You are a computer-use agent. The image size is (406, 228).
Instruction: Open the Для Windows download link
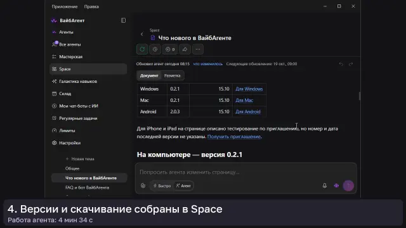click(x=249, y=89)
